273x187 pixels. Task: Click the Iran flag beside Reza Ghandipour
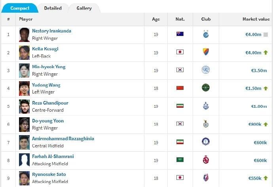click(180, 106)
